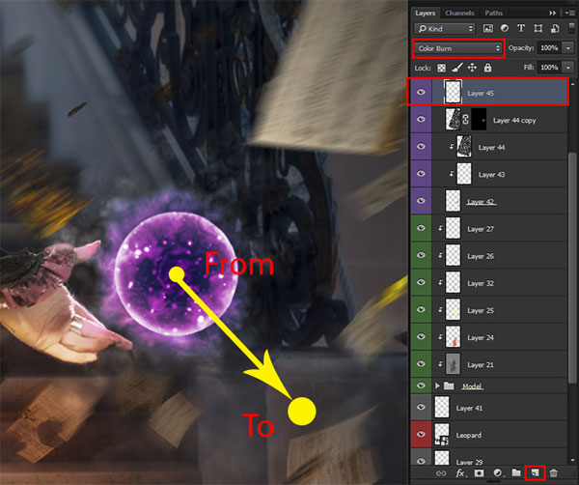The height and width of the screenshot is (485, 579).
Task: Switch to the Paths tab
Action: [x=494, y=13]
